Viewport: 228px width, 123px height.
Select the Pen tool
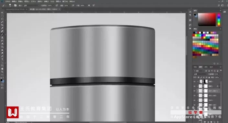2,56
